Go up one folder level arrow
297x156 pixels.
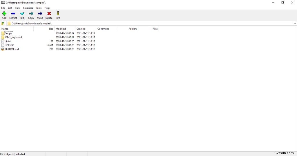[2, 23]
